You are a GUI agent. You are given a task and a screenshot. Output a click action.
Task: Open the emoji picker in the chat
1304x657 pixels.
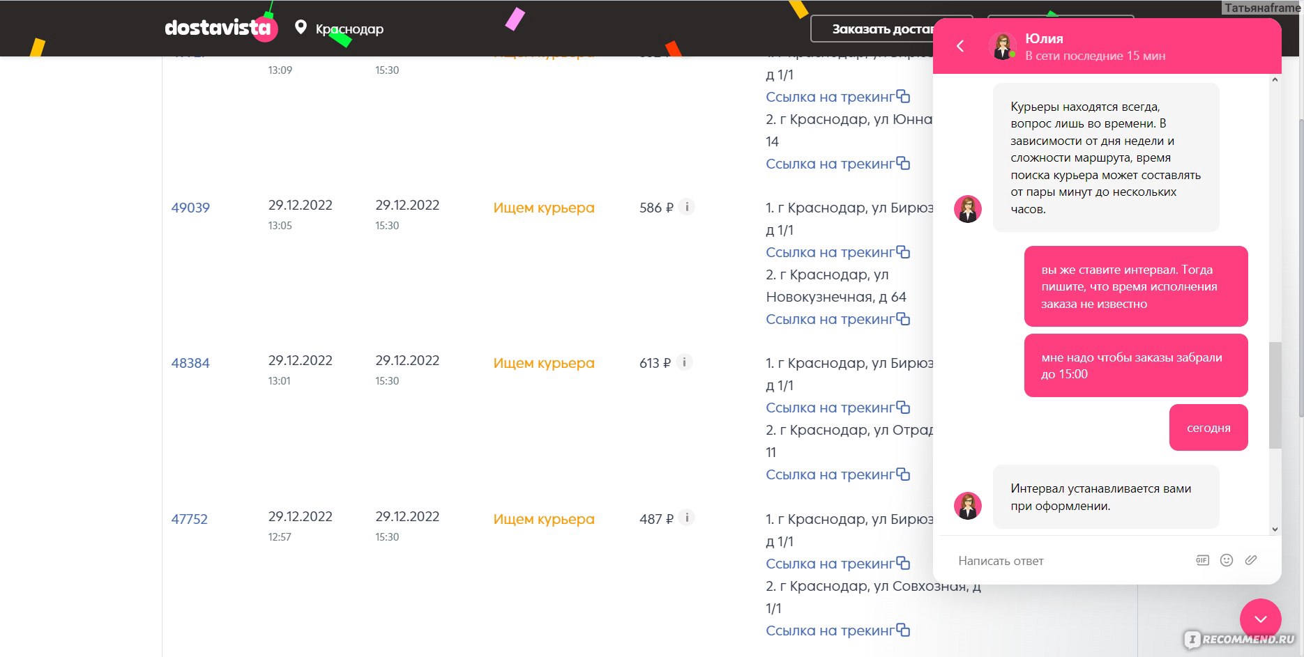(1227, 560)
